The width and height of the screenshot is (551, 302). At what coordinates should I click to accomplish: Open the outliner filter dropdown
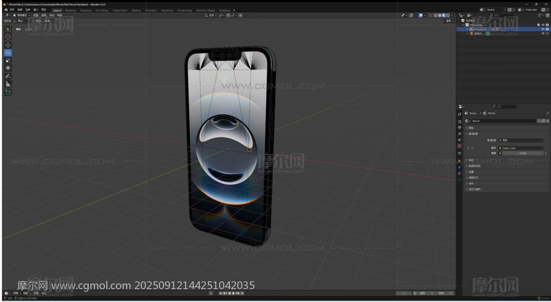541,15
